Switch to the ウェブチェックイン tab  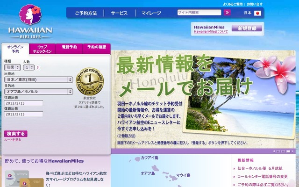[x=42, y=49]
